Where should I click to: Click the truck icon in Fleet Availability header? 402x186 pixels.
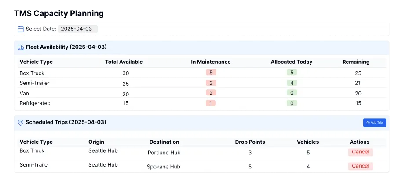(21, 47)
